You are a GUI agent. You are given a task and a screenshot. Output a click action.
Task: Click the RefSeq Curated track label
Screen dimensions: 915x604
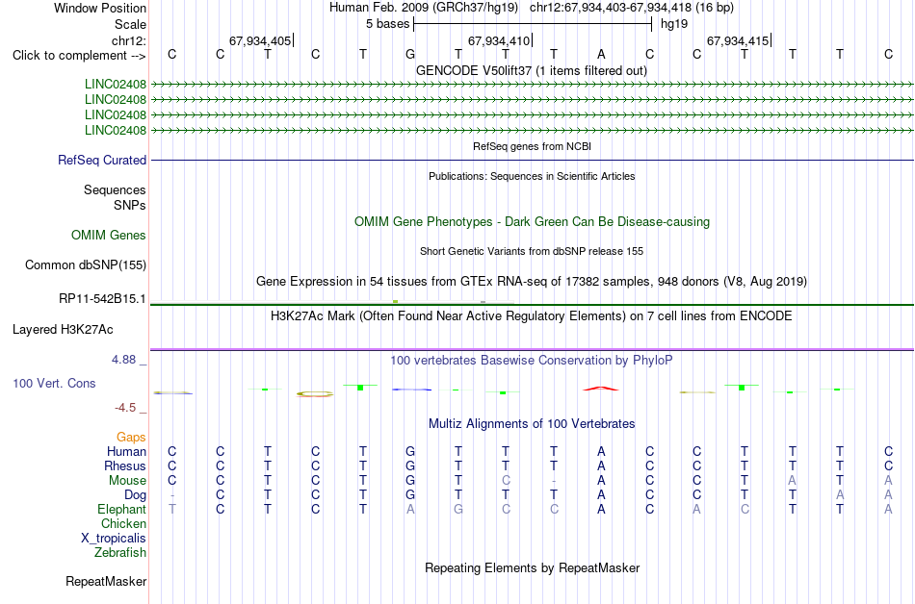point(102,161)
